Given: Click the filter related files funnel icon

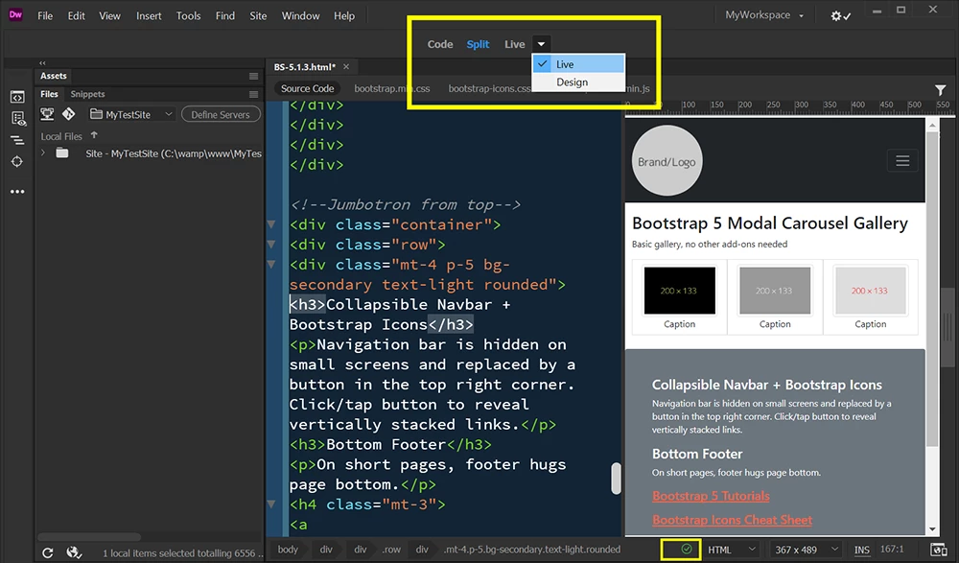Looking at the screenshot, I should 940,90.
